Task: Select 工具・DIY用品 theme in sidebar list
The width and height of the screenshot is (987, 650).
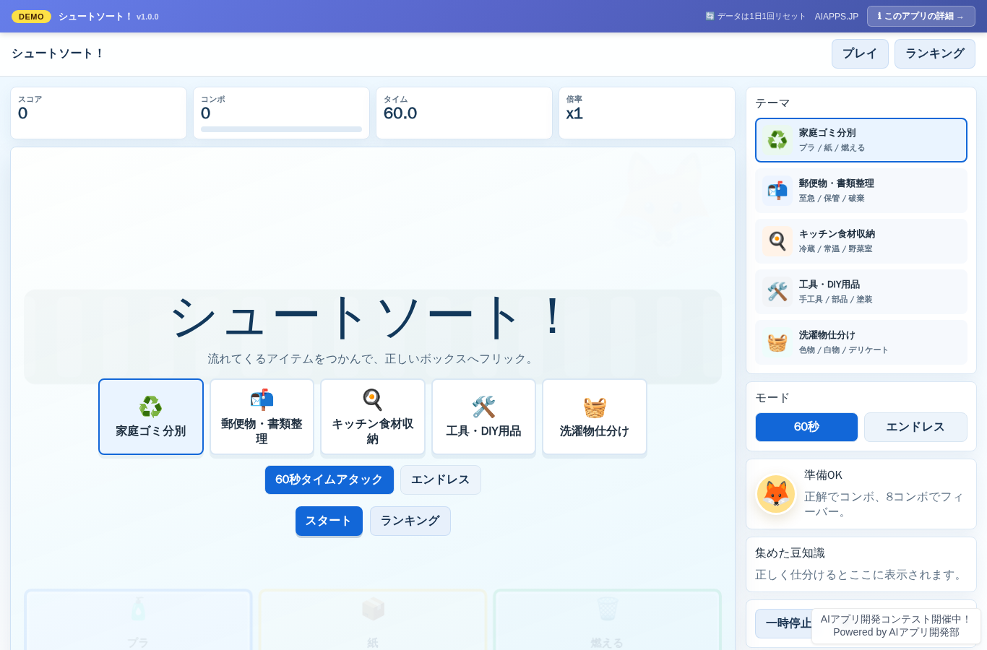Action: click(861, 292)
